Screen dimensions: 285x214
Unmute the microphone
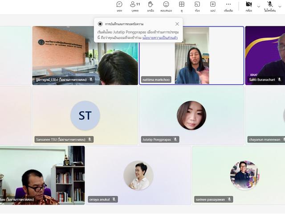click(x=270, y=6)
